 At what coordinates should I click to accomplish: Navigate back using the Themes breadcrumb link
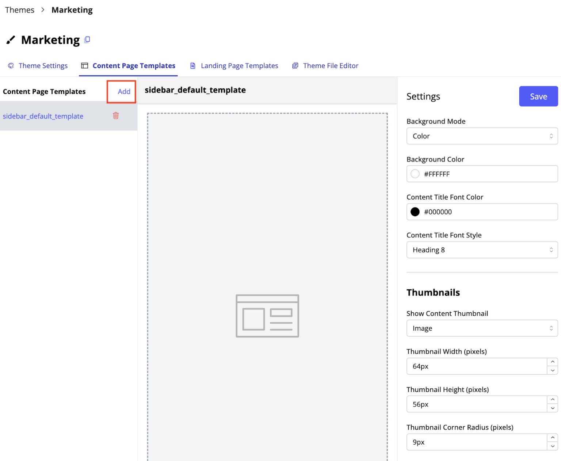point(19,10)
